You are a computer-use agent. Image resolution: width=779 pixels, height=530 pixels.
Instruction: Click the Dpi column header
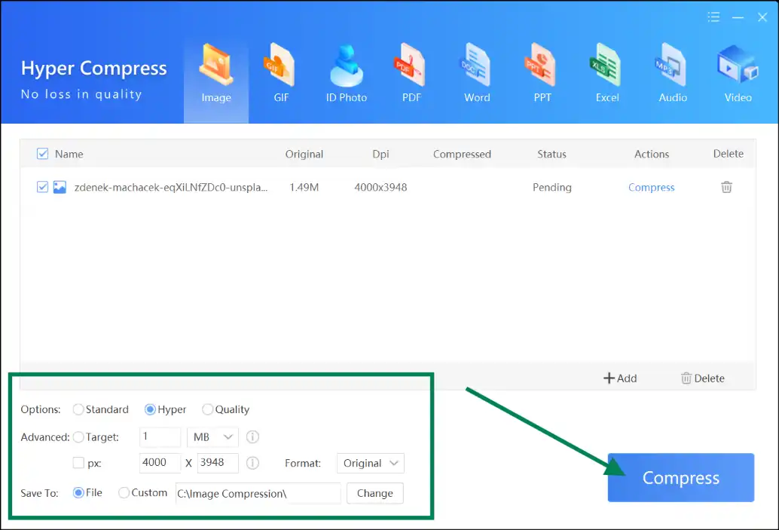[380, 154]
